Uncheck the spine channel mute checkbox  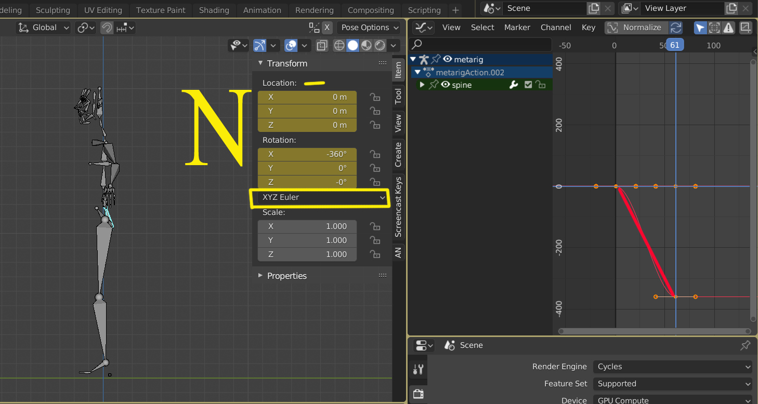pyautogui.click(x=528, y=85)
